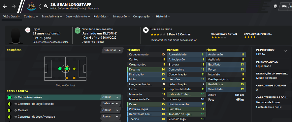
Task: Select the defensive midfielder position dot
Action: click(60, 69)
